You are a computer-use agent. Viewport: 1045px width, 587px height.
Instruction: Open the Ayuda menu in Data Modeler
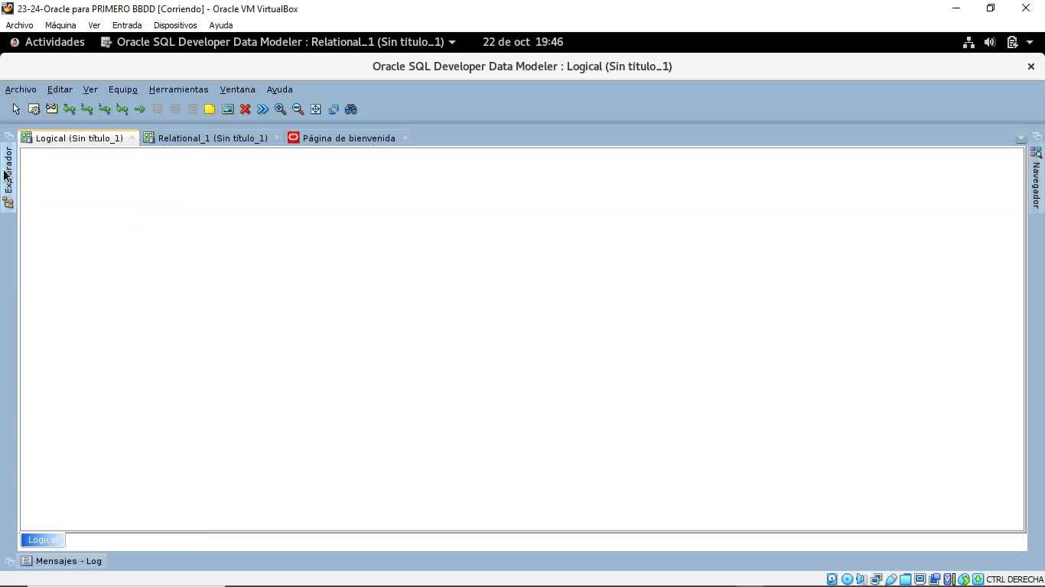pyautogui.click(x=279, y=89)
